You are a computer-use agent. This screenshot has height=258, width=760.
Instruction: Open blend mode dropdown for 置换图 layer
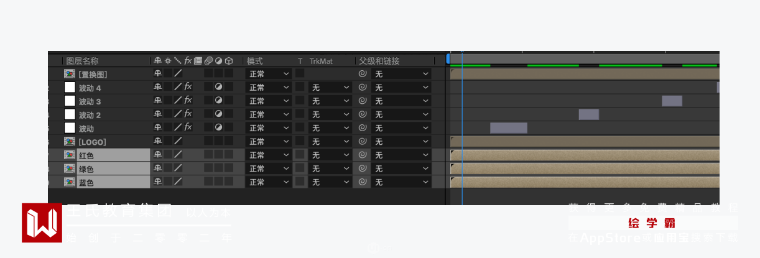(269, 74)
